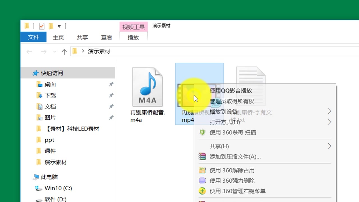Click the 360强力删除 shredder icon
359x202 pixels.
click(202, 181)
